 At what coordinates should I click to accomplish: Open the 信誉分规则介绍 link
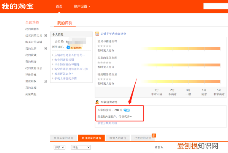point(107,123)
